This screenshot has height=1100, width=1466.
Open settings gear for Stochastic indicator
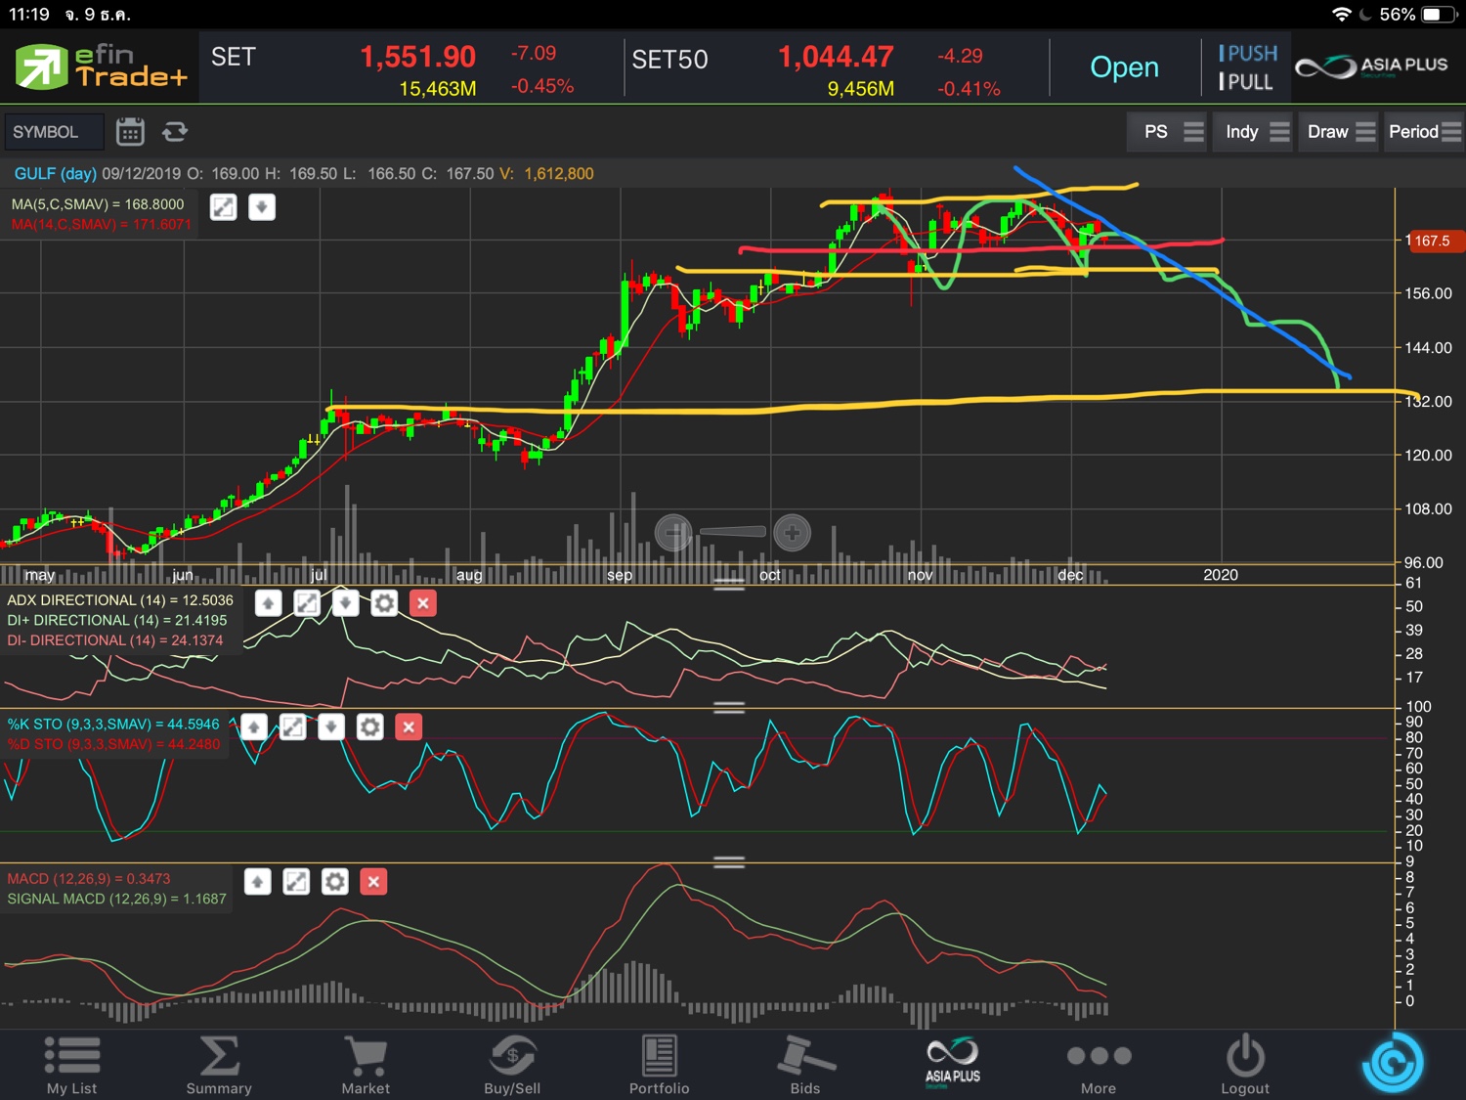click(369, 726)
